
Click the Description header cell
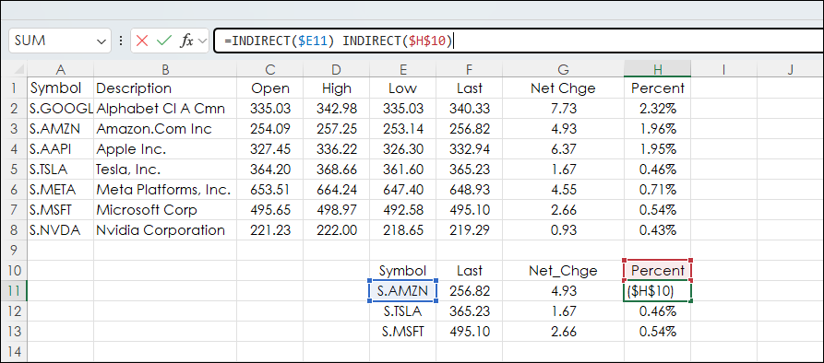[165, 88]
